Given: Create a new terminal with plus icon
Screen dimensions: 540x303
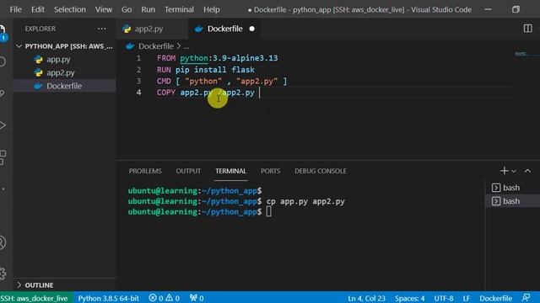Looking at the screenshot, I should pos(505,171).
